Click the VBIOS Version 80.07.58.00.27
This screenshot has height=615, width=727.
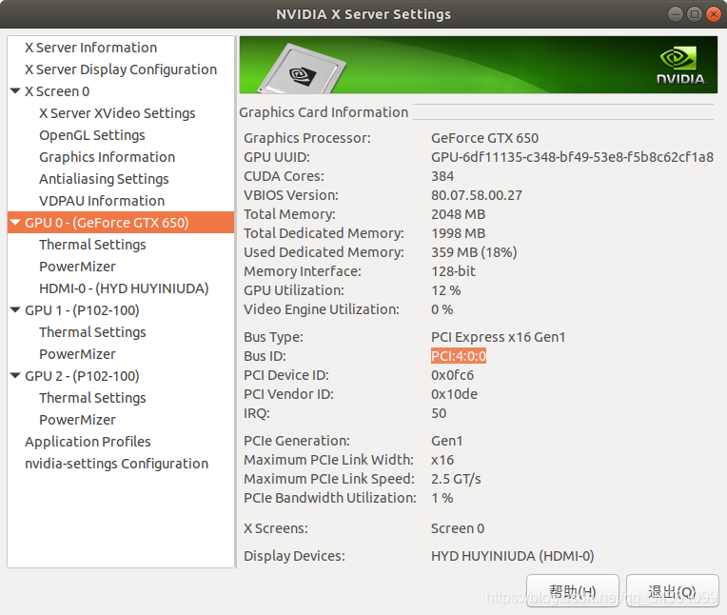[476, 195]
